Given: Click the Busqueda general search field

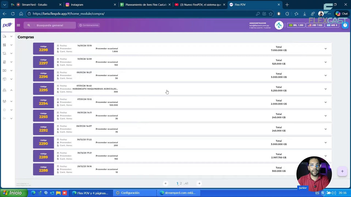Looking at the screenshot, I should 50,25.
